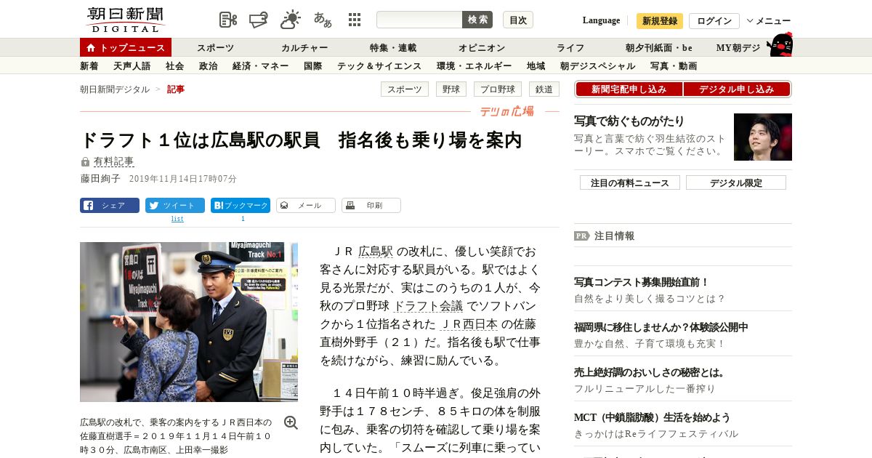The width and height of the screenshot is (872, 458).
Task: Open the Language link
Action: [601, 20]
